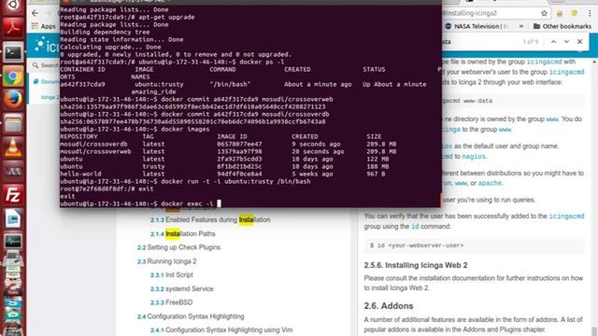This screenshot has width=598, height=336.
Task: Open the Terminal icon in the launcher
Action: (13, 52)
